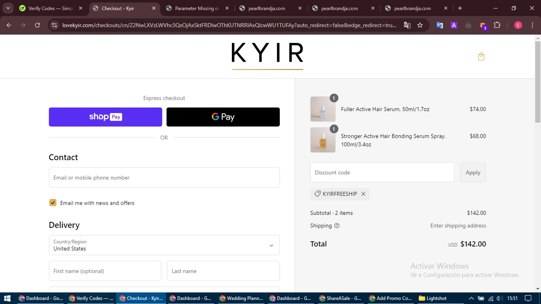Reload the checkout page

[38, 25]
